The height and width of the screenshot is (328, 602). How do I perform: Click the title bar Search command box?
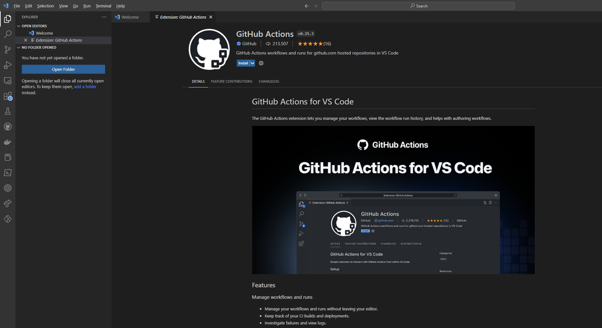click(418, 6)
